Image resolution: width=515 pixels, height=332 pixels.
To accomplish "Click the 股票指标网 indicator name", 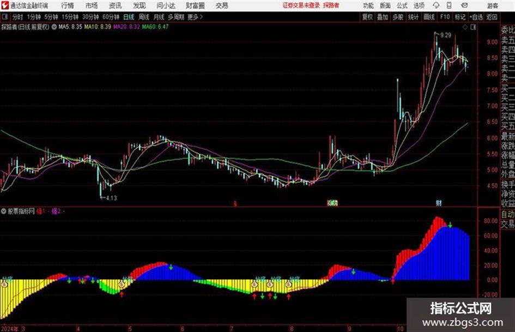I will tap(21, 212).
